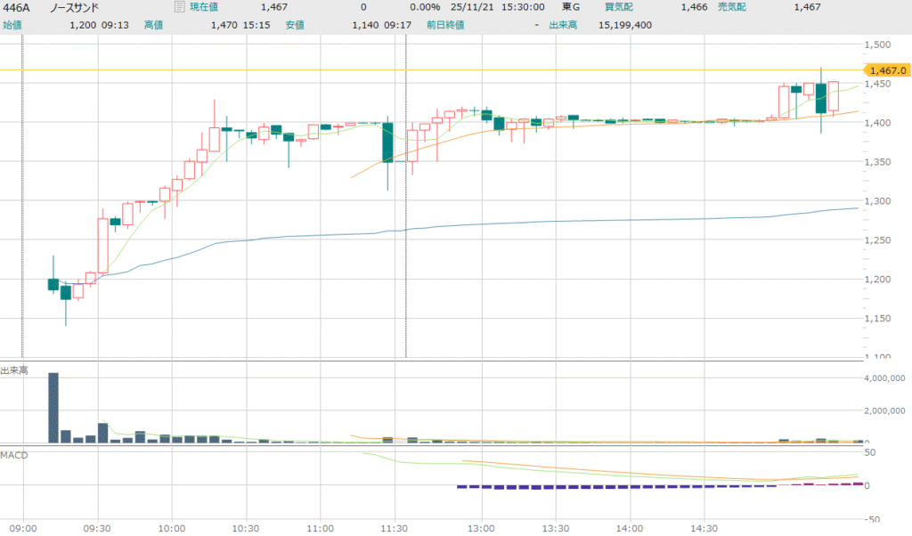Click the document icon beside 現在値

178,7
